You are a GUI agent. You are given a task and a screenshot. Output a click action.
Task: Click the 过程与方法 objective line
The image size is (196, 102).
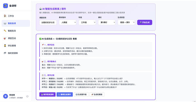click(68, 51)
